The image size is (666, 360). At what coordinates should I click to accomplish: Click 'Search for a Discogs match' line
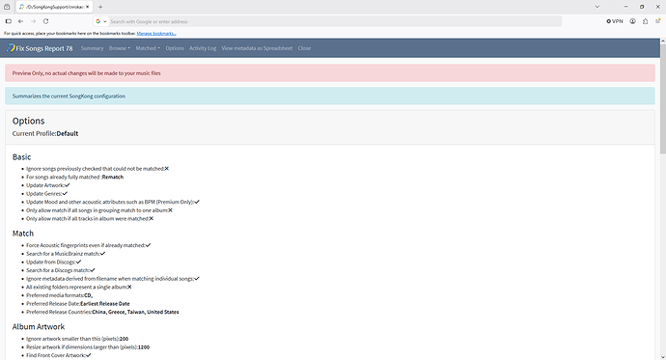pos(61,270)
